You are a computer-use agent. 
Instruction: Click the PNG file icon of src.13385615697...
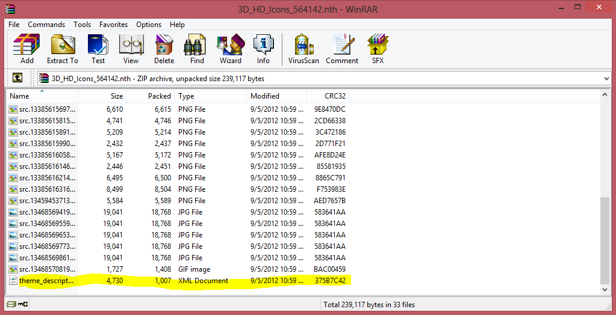coord(13,109)
